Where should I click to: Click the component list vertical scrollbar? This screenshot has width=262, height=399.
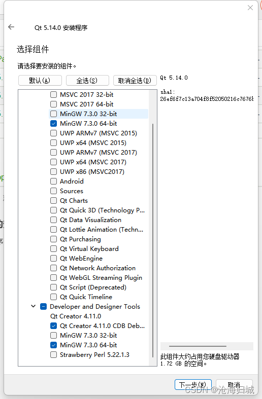pos(153,240)
